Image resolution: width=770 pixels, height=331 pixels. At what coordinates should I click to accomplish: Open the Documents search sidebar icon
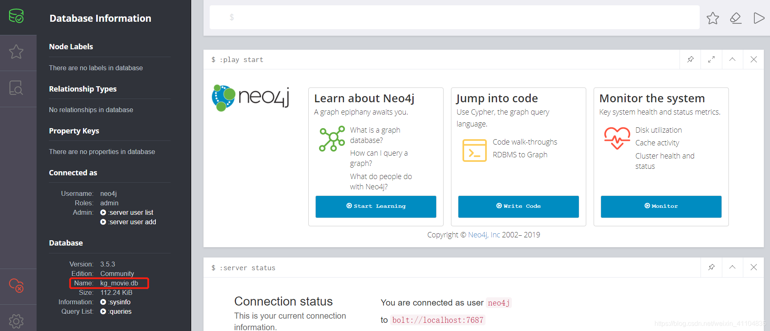click(16, 88)
